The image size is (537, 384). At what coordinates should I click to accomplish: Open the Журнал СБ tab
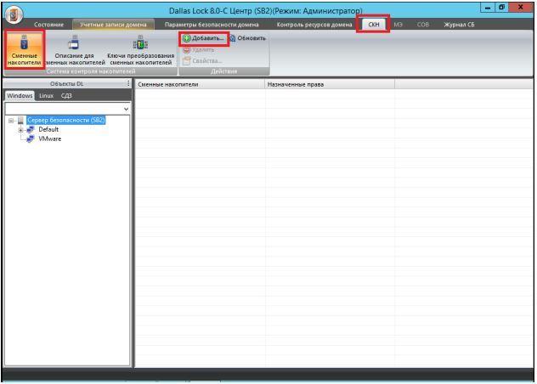pyautogui.click(x=459, y=25)
